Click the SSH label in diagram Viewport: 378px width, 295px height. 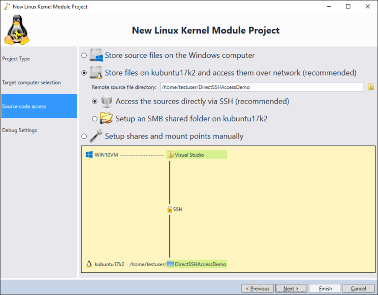click(x=178, y=210)
